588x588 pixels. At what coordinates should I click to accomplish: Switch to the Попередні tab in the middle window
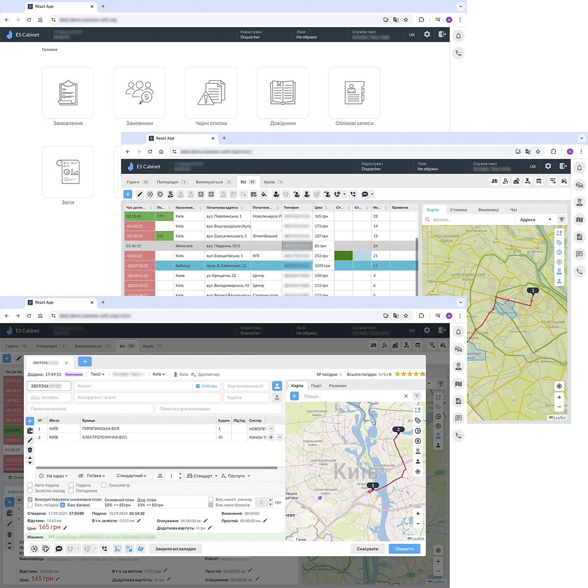point(172,182)
